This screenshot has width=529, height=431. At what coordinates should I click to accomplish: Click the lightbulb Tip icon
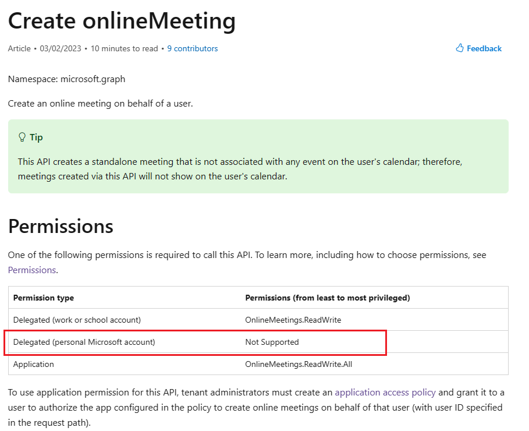point(22,137)
